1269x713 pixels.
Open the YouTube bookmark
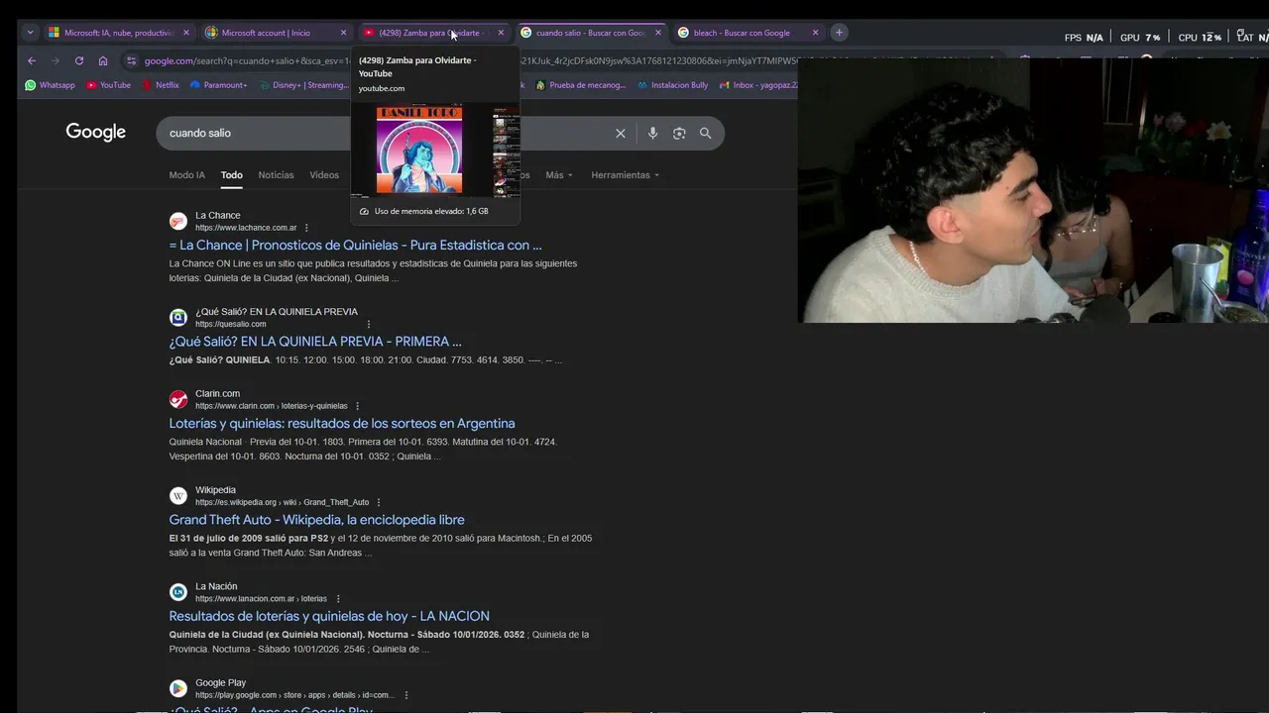[108, 85]
